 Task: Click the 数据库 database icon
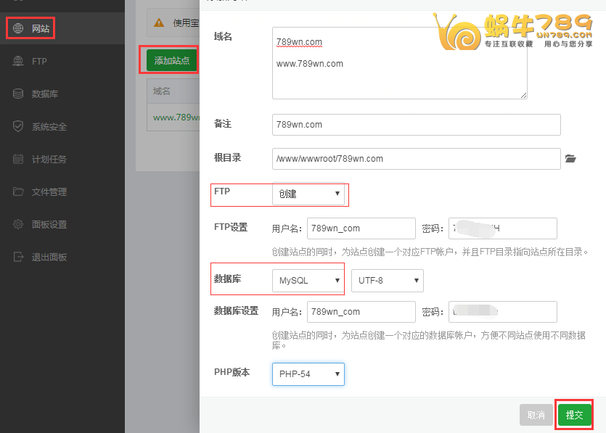18,94
